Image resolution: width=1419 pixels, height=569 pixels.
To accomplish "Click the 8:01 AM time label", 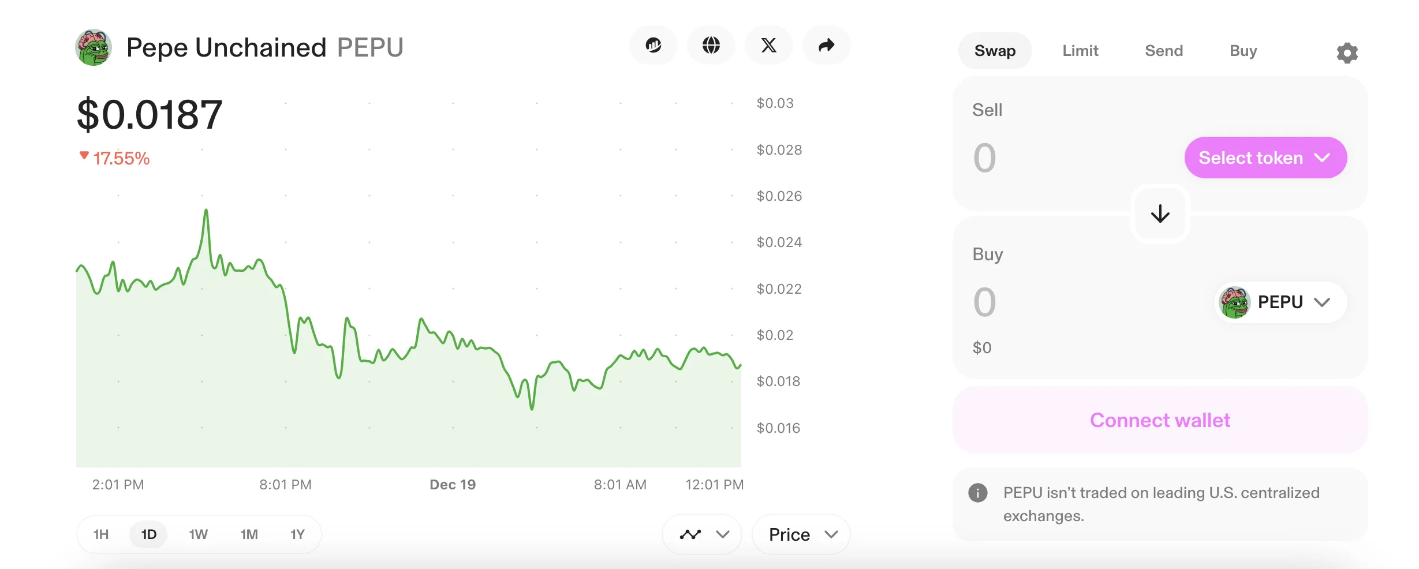I will click(x=620, y=485).
